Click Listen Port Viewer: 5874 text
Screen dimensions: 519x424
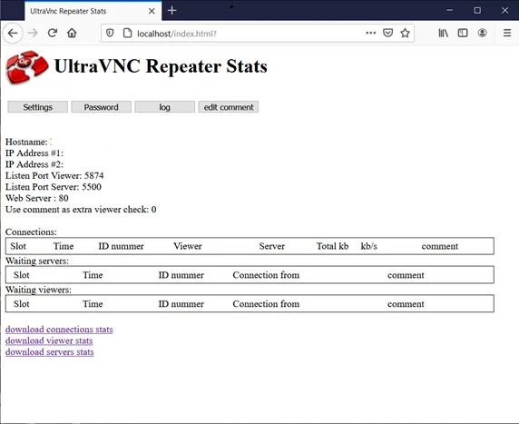pyautogui.click(x=54, y=175)
